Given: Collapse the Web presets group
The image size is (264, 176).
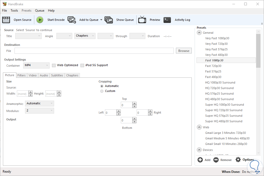Looking at the screenshot, I should pos(199,127).
